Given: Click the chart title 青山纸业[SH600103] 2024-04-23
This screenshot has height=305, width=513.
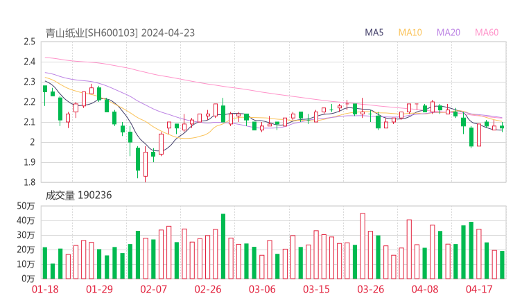Looking at the screenshot, I should [x=120, y=33].
